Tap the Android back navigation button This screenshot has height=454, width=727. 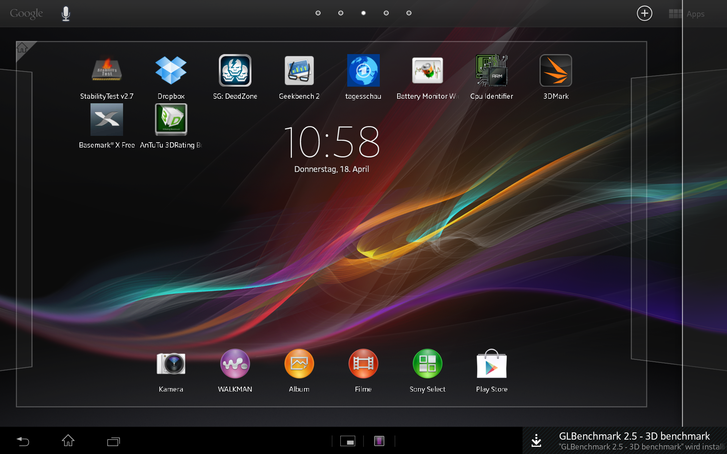pos(23,441)
